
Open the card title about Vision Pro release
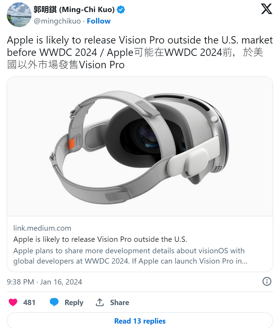(100, 239)
